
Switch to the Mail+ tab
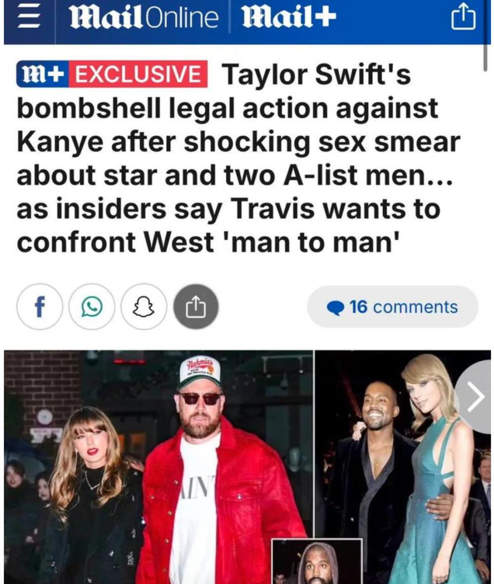(289, 18)
